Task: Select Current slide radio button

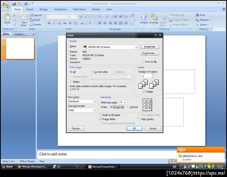Action: 92,72
